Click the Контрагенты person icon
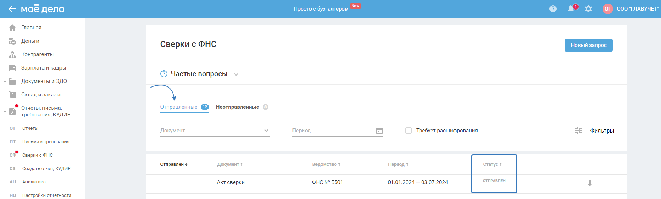 click(12, 55)
